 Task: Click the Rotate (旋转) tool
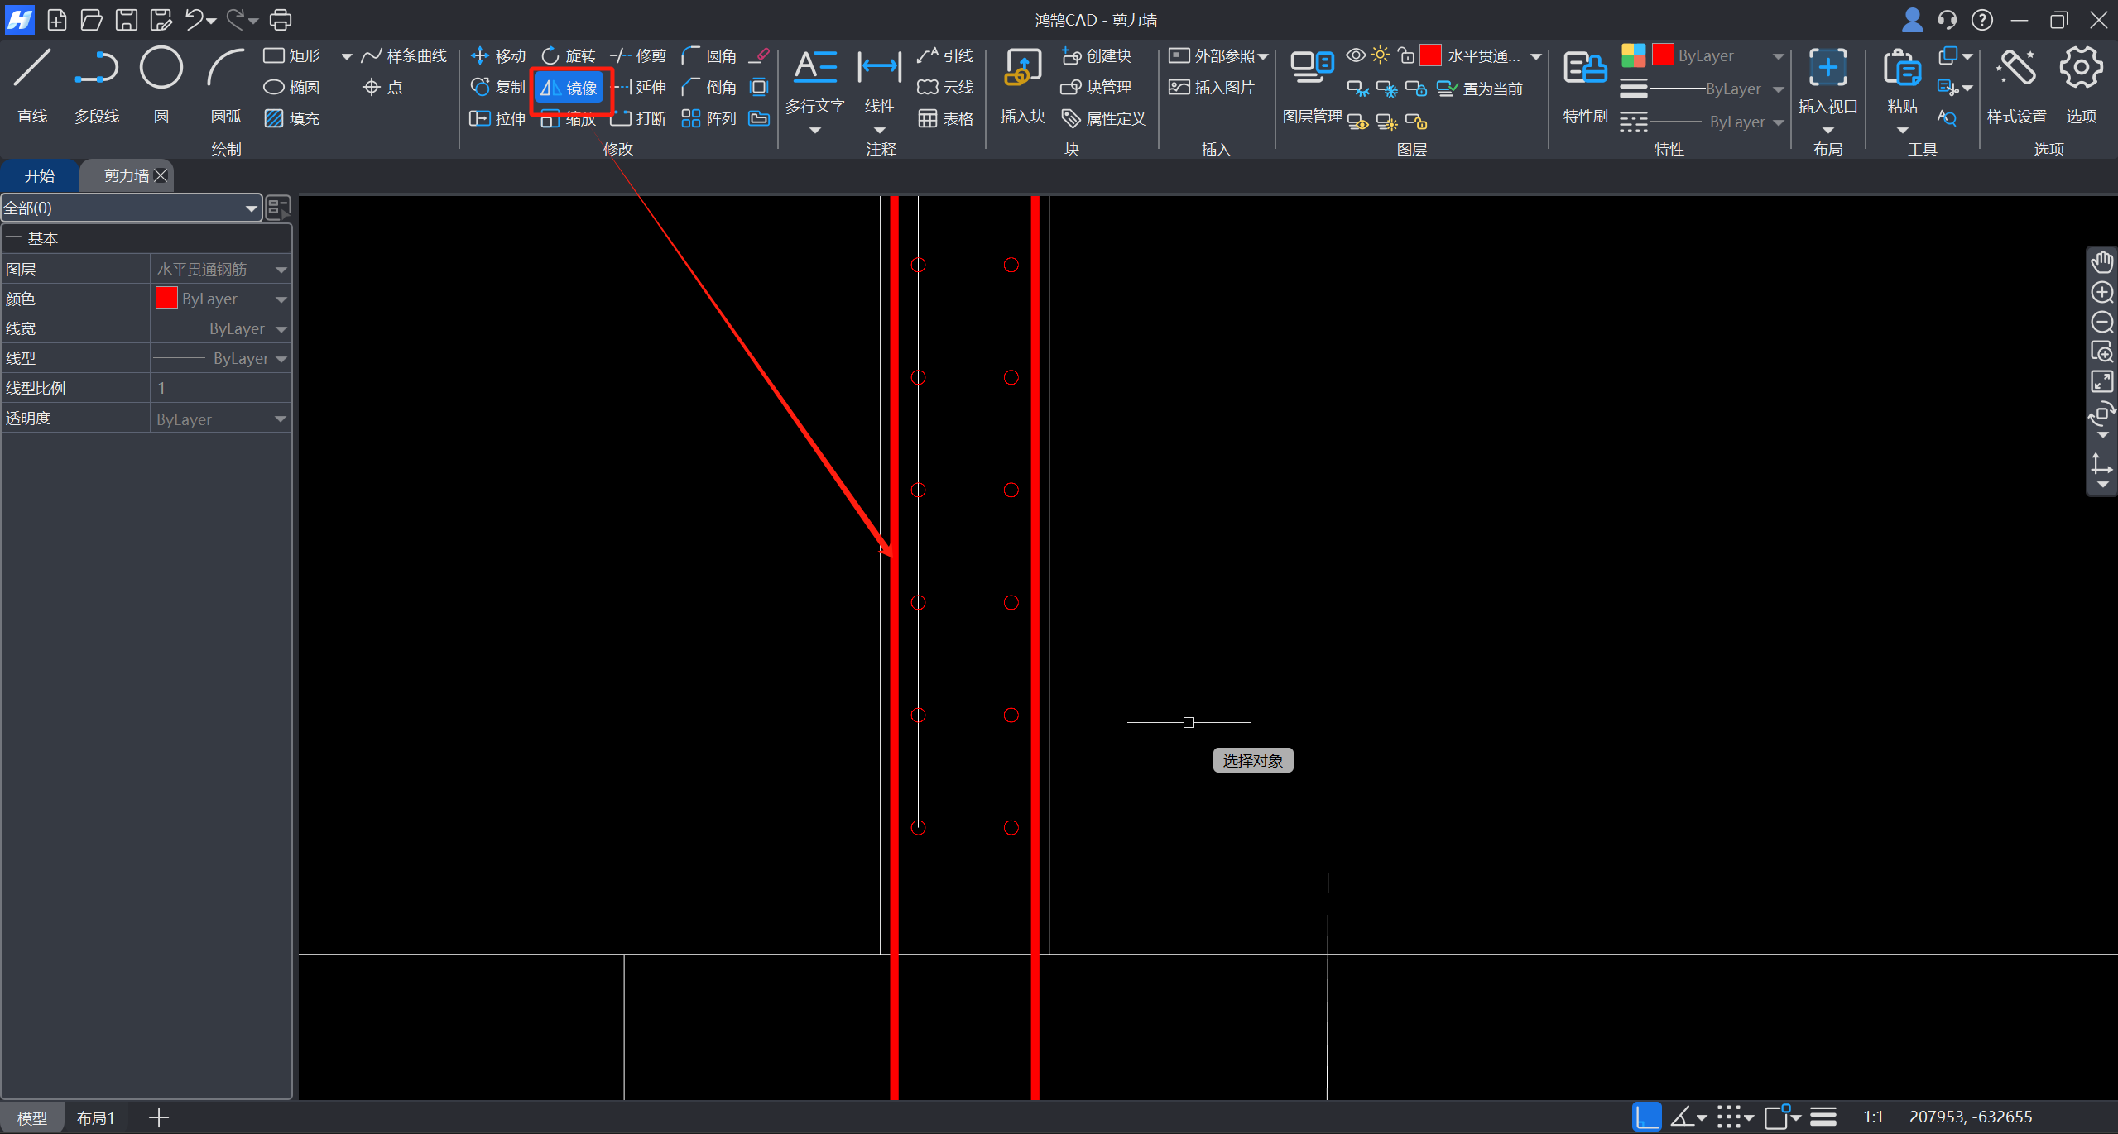point(569,56)
